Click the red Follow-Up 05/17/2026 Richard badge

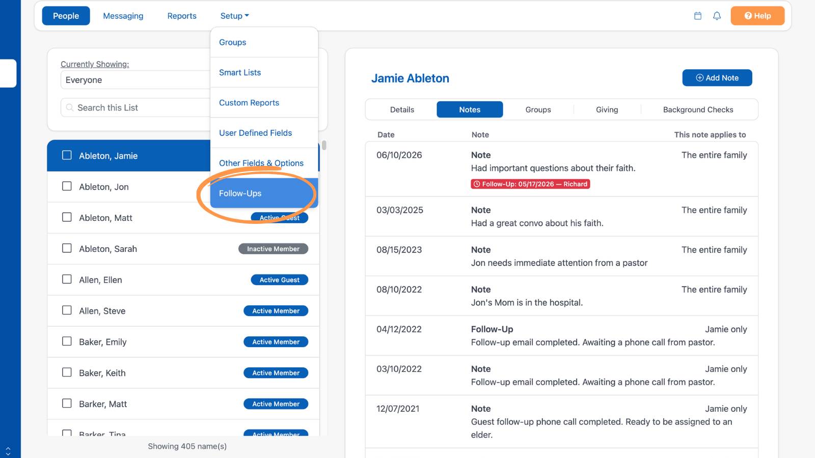click(x=530, y=184)
